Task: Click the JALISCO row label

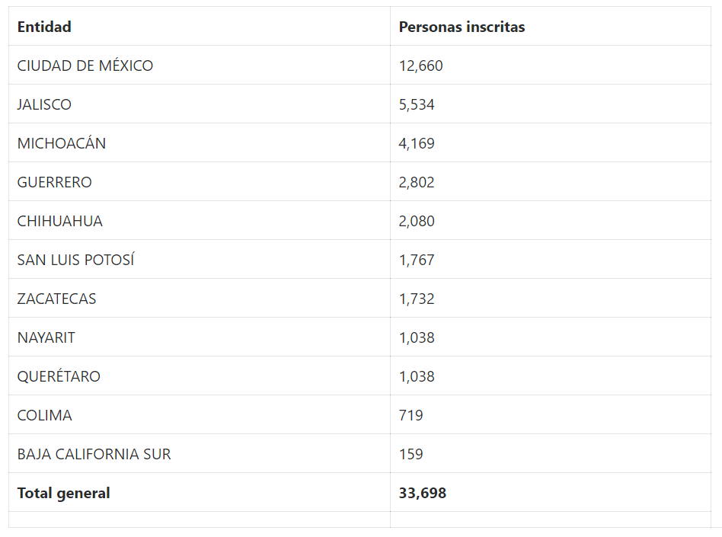Action: click(x=44, y=104)
